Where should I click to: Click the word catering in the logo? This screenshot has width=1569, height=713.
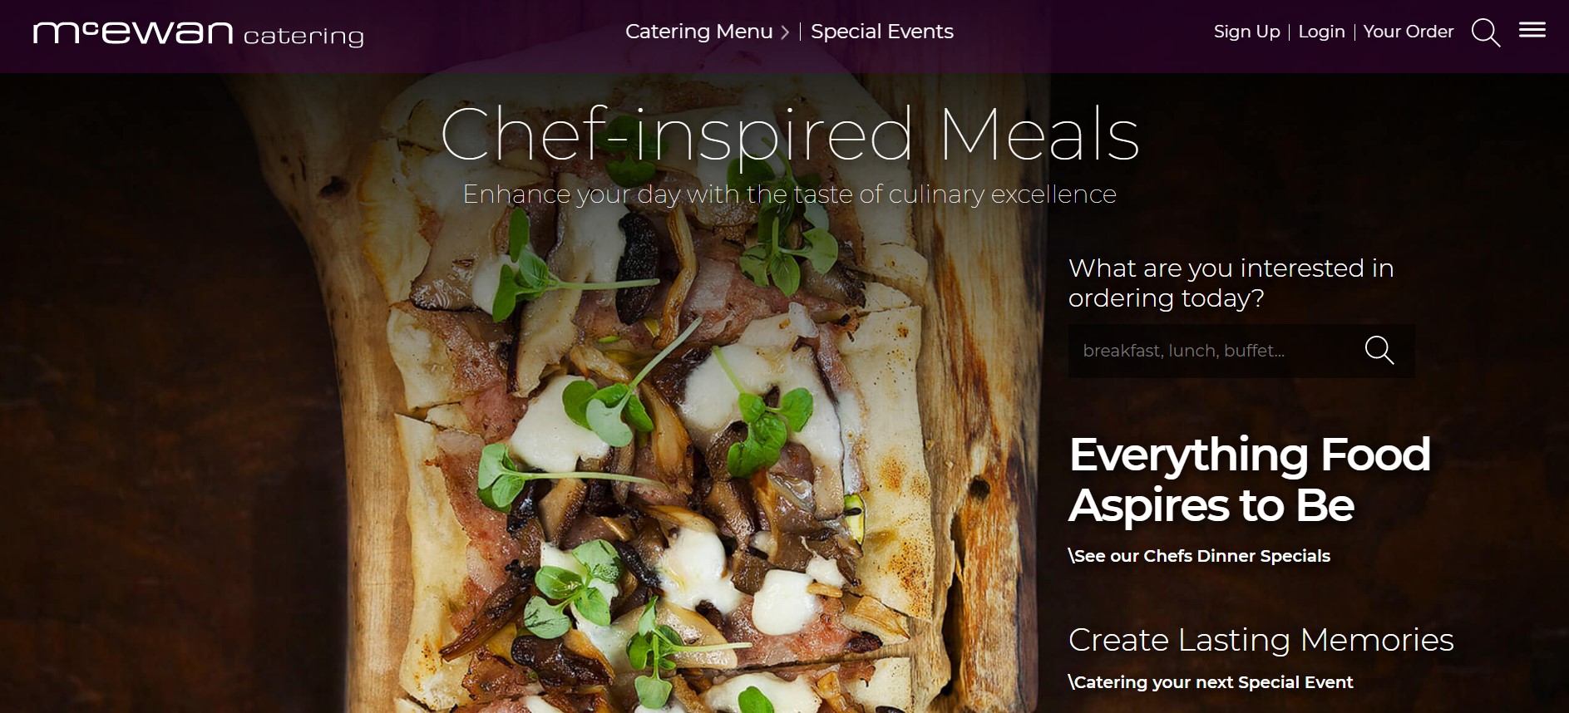point(303,37)
